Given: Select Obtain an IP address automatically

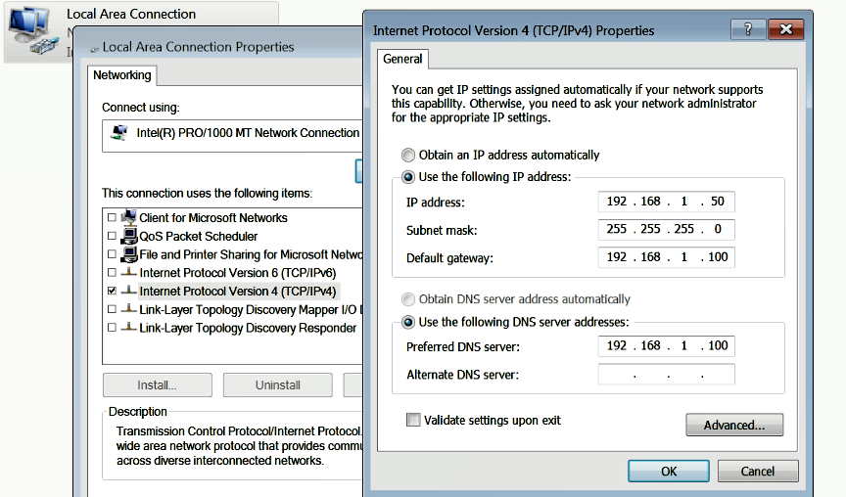Looking at the screenshot, I should [x=408, y=156].
